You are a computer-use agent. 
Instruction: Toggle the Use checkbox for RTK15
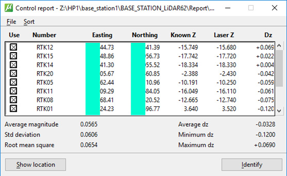click(x=13, y=56)
